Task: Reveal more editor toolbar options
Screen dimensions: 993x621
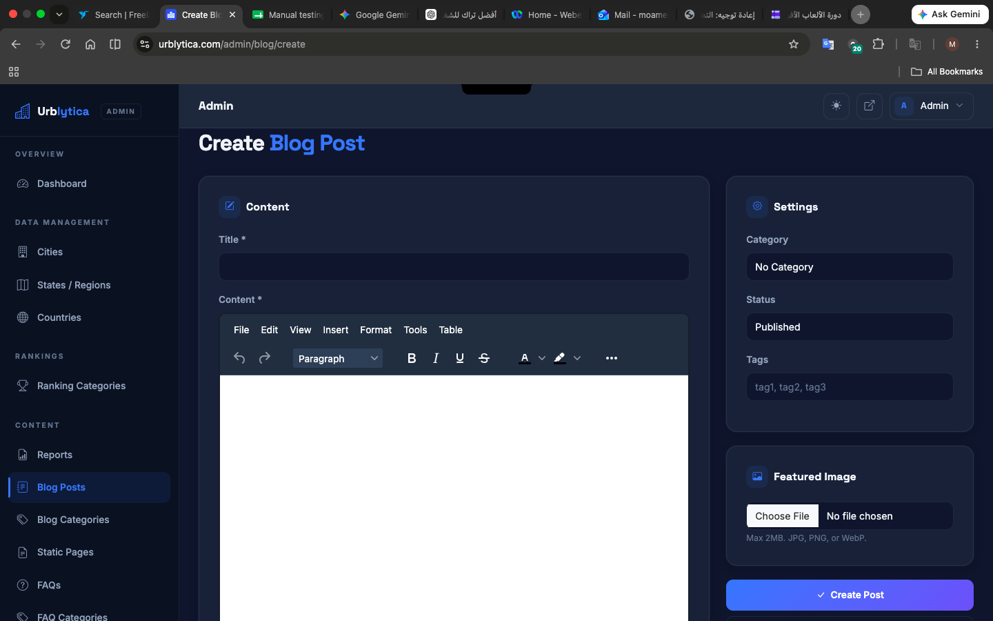Action: [x=612, y=358]
